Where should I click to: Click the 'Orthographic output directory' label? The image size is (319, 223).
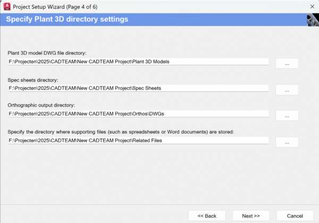coord(41,105)
